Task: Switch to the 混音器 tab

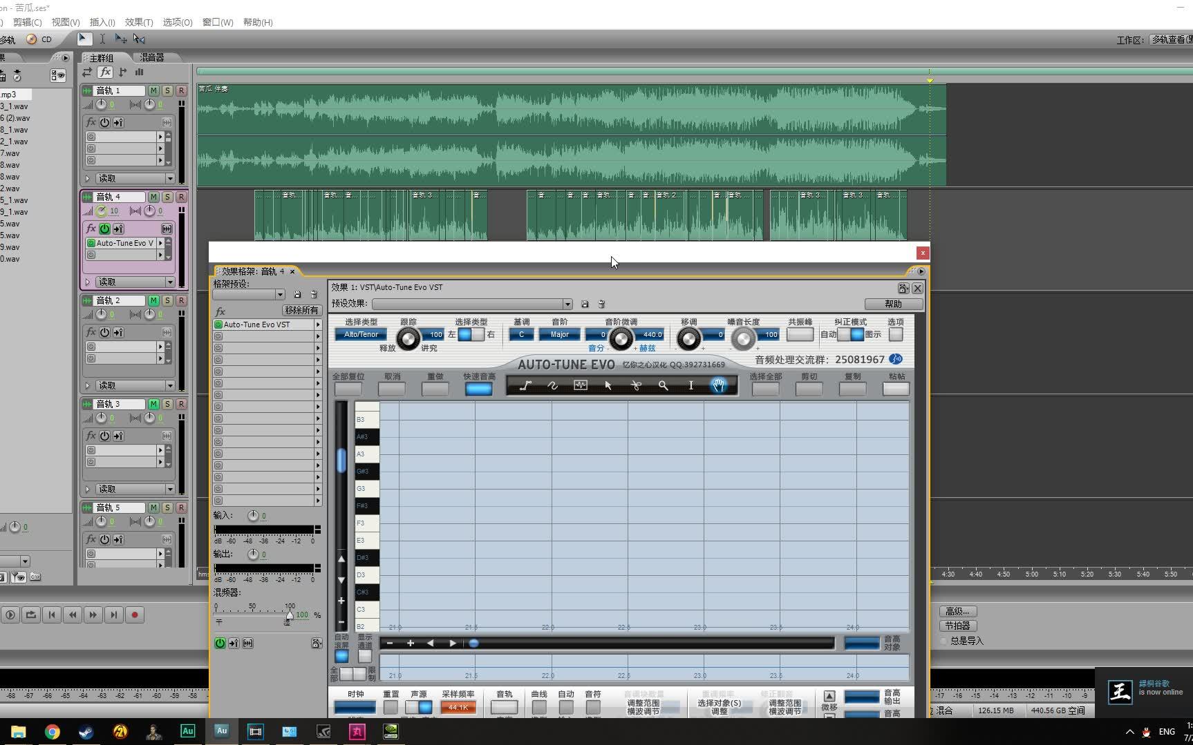Action: [x=152, y=57]
